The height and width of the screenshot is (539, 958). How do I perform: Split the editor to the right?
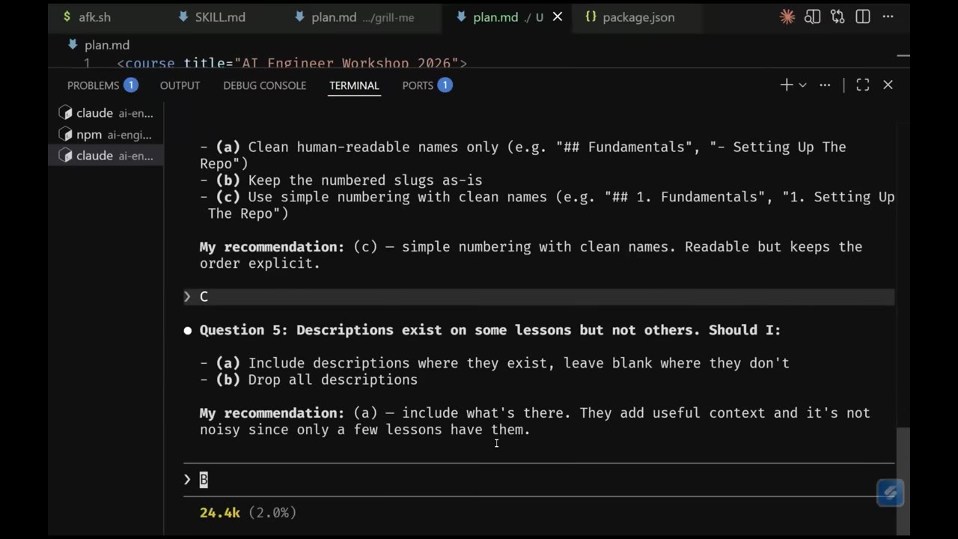[863, 17]
